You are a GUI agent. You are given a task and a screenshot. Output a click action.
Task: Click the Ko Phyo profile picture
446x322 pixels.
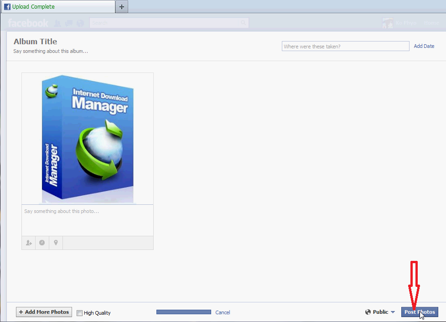[388, 23]
